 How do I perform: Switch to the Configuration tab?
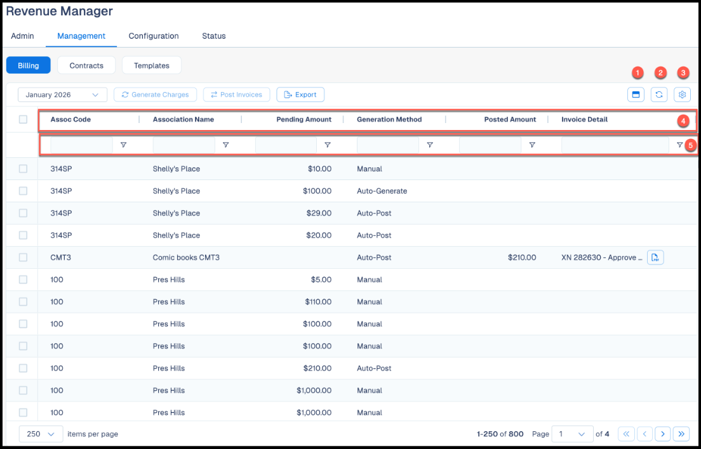click(154, 36)
